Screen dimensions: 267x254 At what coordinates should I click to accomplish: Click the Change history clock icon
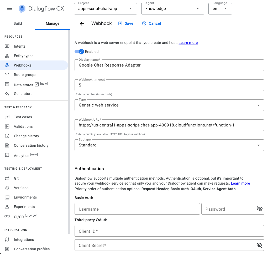[x=7, y=136]
